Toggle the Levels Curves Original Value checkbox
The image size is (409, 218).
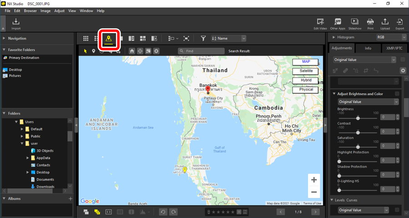pos(397,210)
